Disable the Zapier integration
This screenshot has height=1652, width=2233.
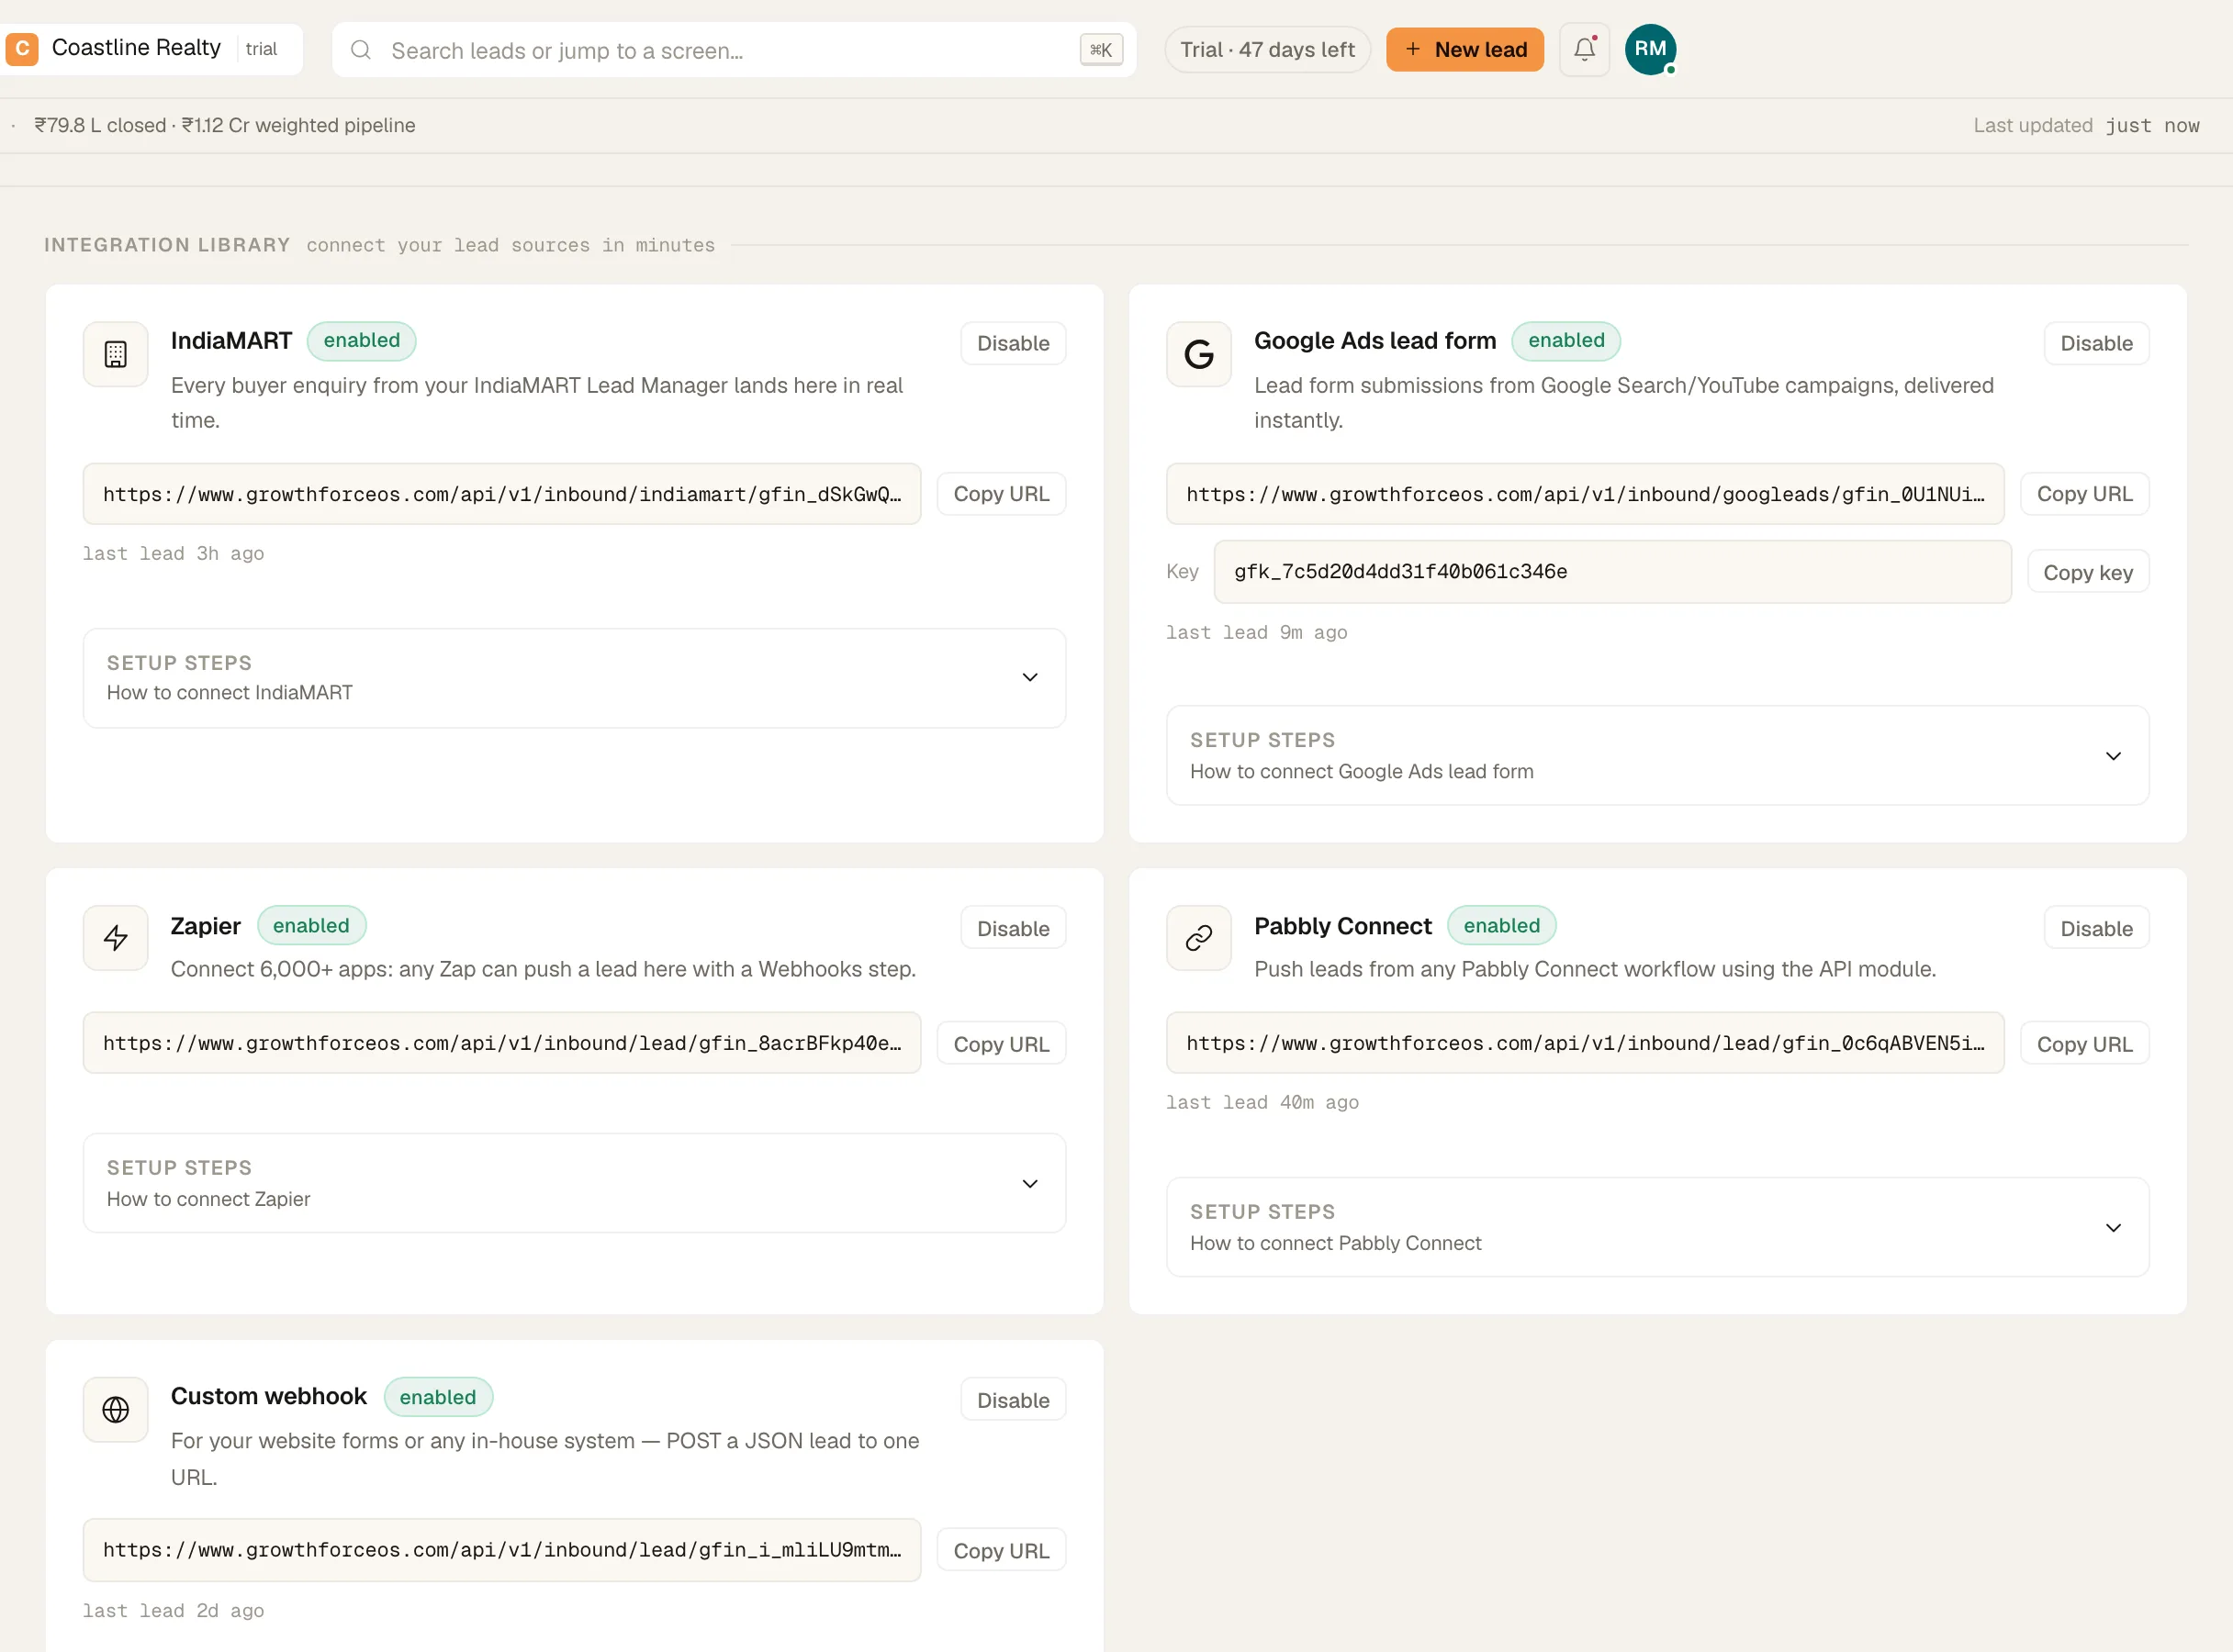(x=1013, y=928)
